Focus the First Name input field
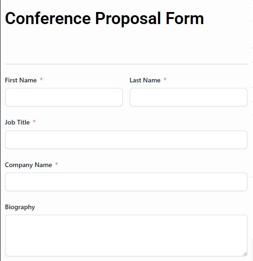 tap(64, 97)
